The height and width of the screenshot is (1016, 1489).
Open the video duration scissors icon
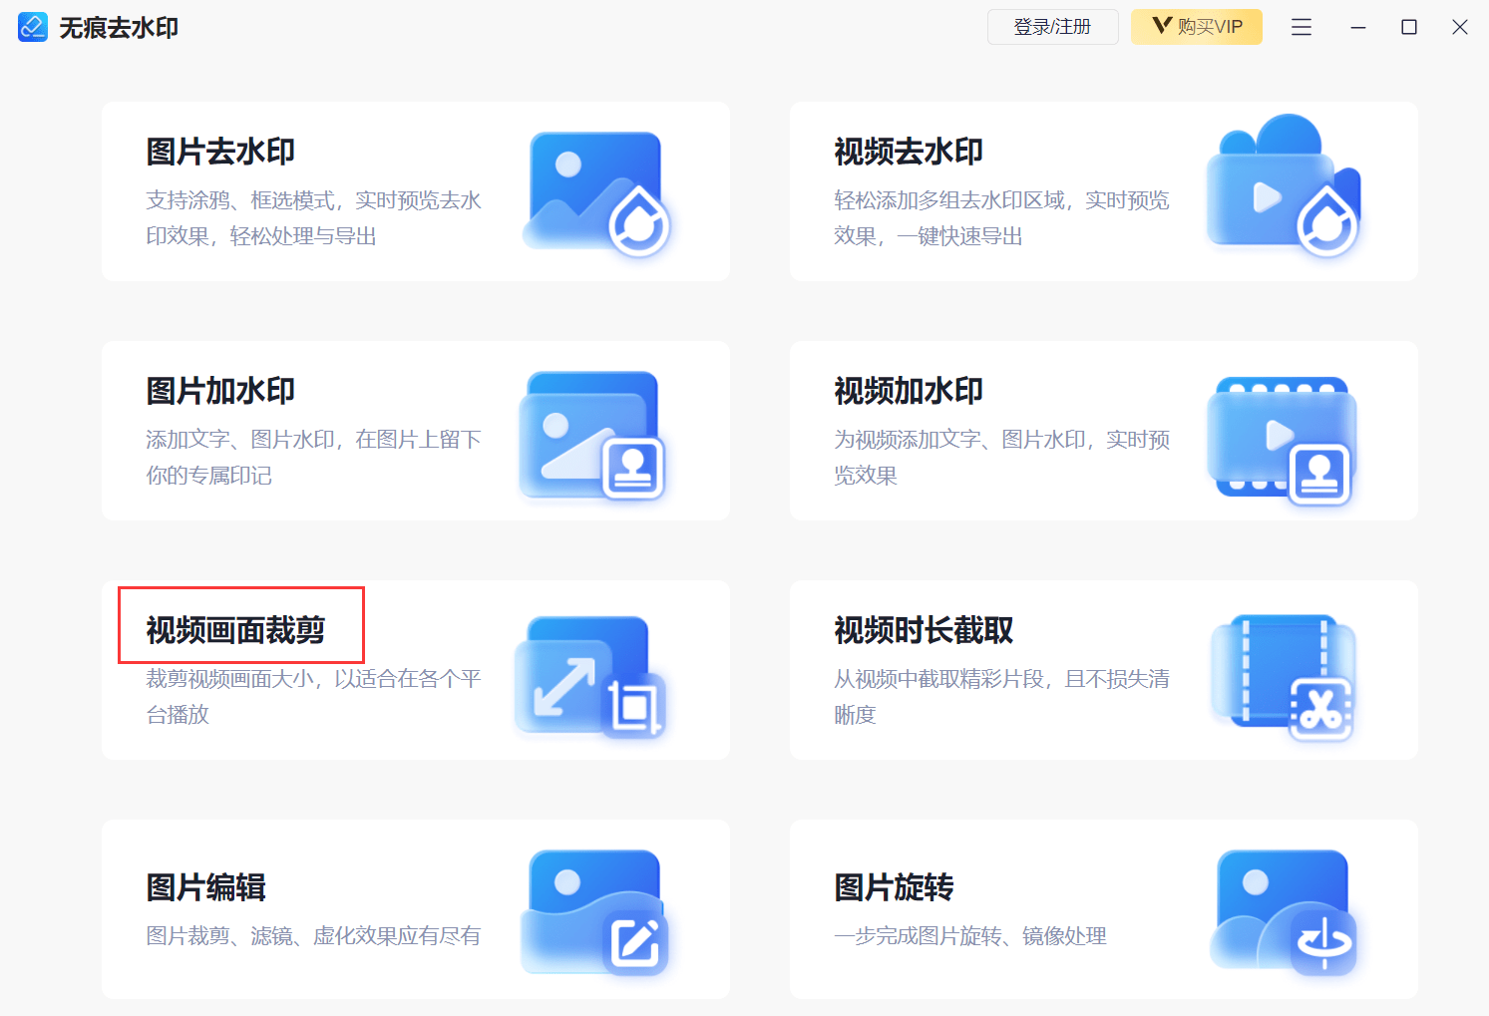tap(1284, 677)
